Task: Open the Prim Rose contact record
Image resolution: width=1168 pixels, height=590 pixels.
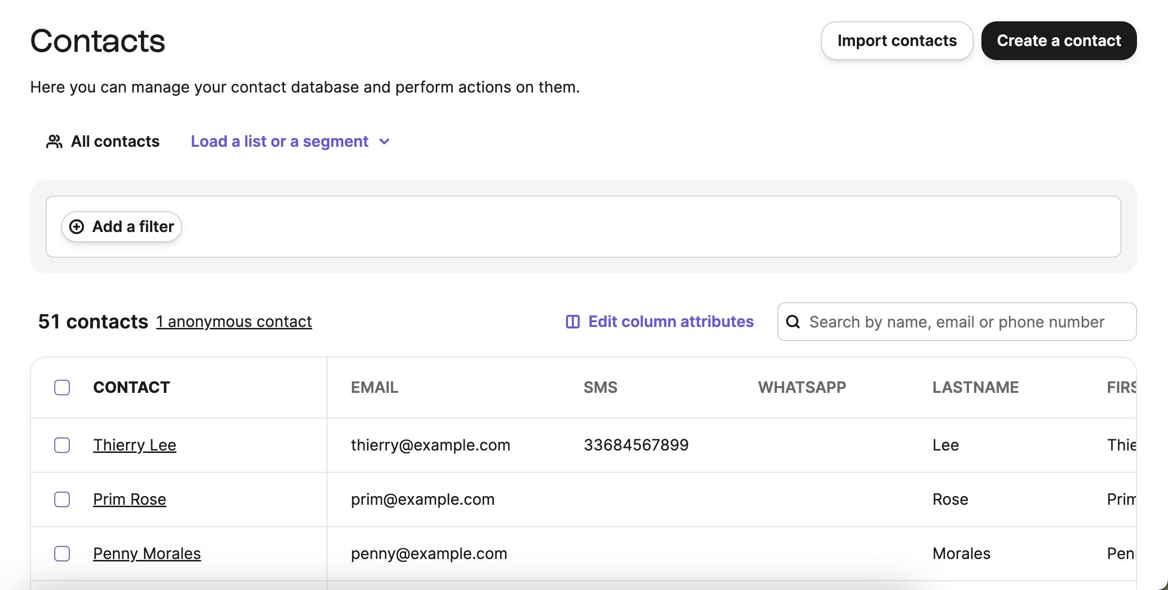Action: coord(129,499)
